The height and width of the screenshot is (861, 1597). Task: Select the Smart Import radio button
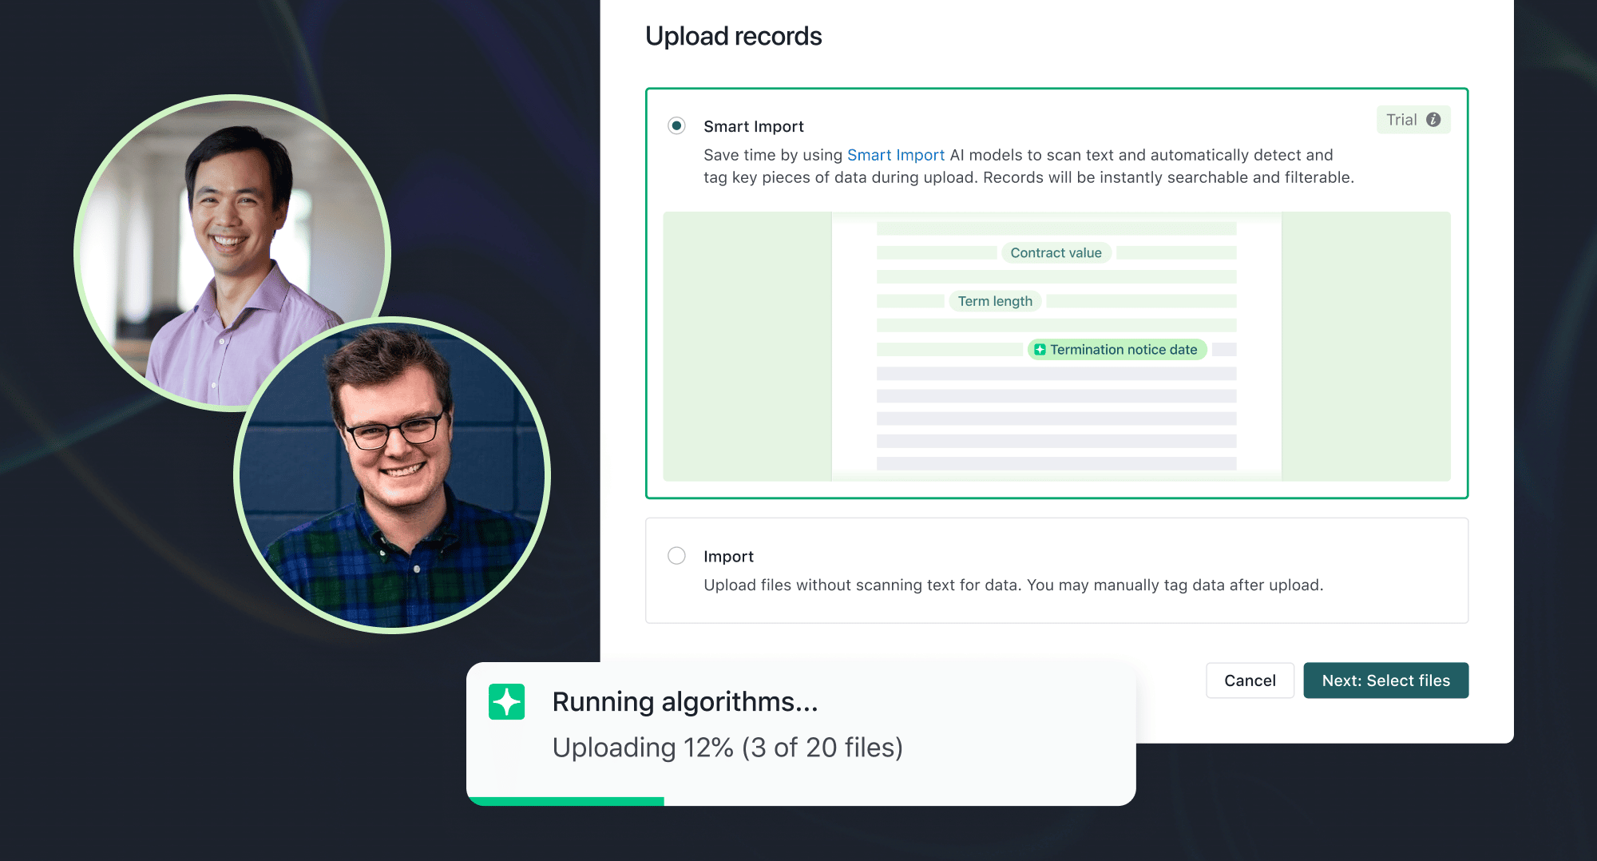pos(676,125)
